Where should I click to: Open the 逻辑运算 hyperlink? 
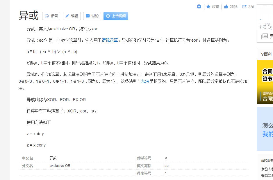point(110,40)
